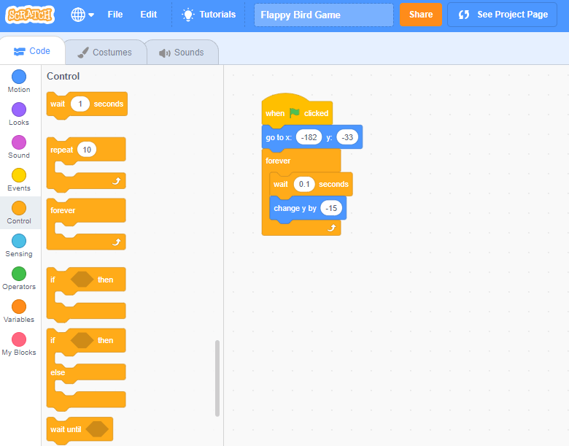The height and width of the screenshot is (446, 569).
Task: Open the language globe dropdown
Action: (82, 15)
